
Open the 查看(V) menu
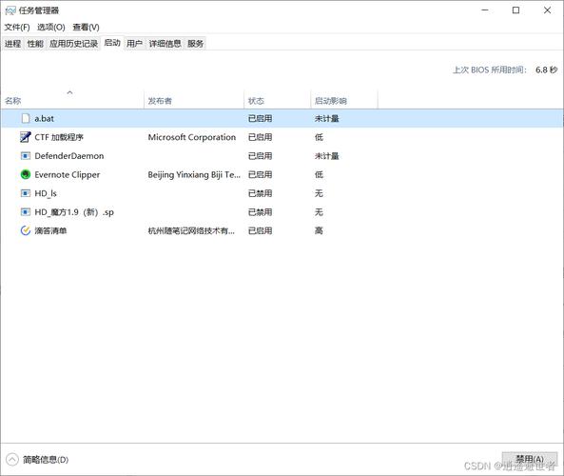click(x=86, y=28)
